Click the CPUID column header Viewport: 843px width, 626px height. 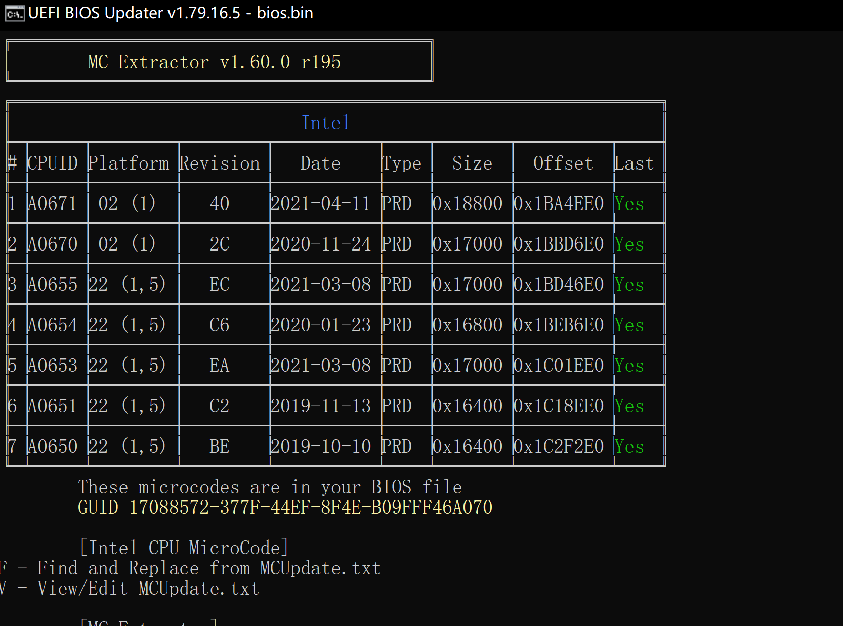click(53, 163)
